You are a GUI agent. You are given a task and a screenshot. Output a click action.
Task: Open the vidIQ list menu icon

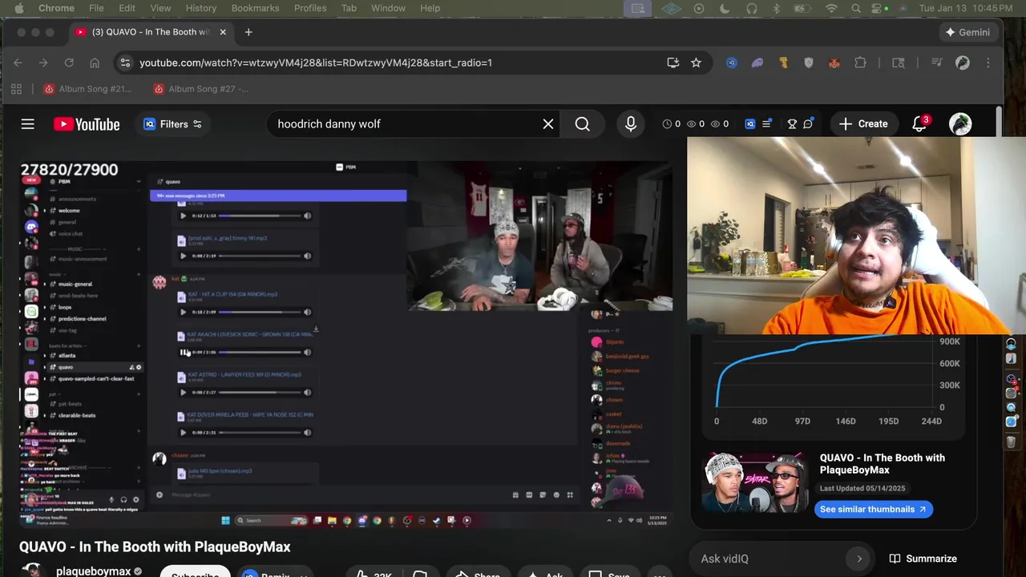pyautogui.click(x=767, y=124)
